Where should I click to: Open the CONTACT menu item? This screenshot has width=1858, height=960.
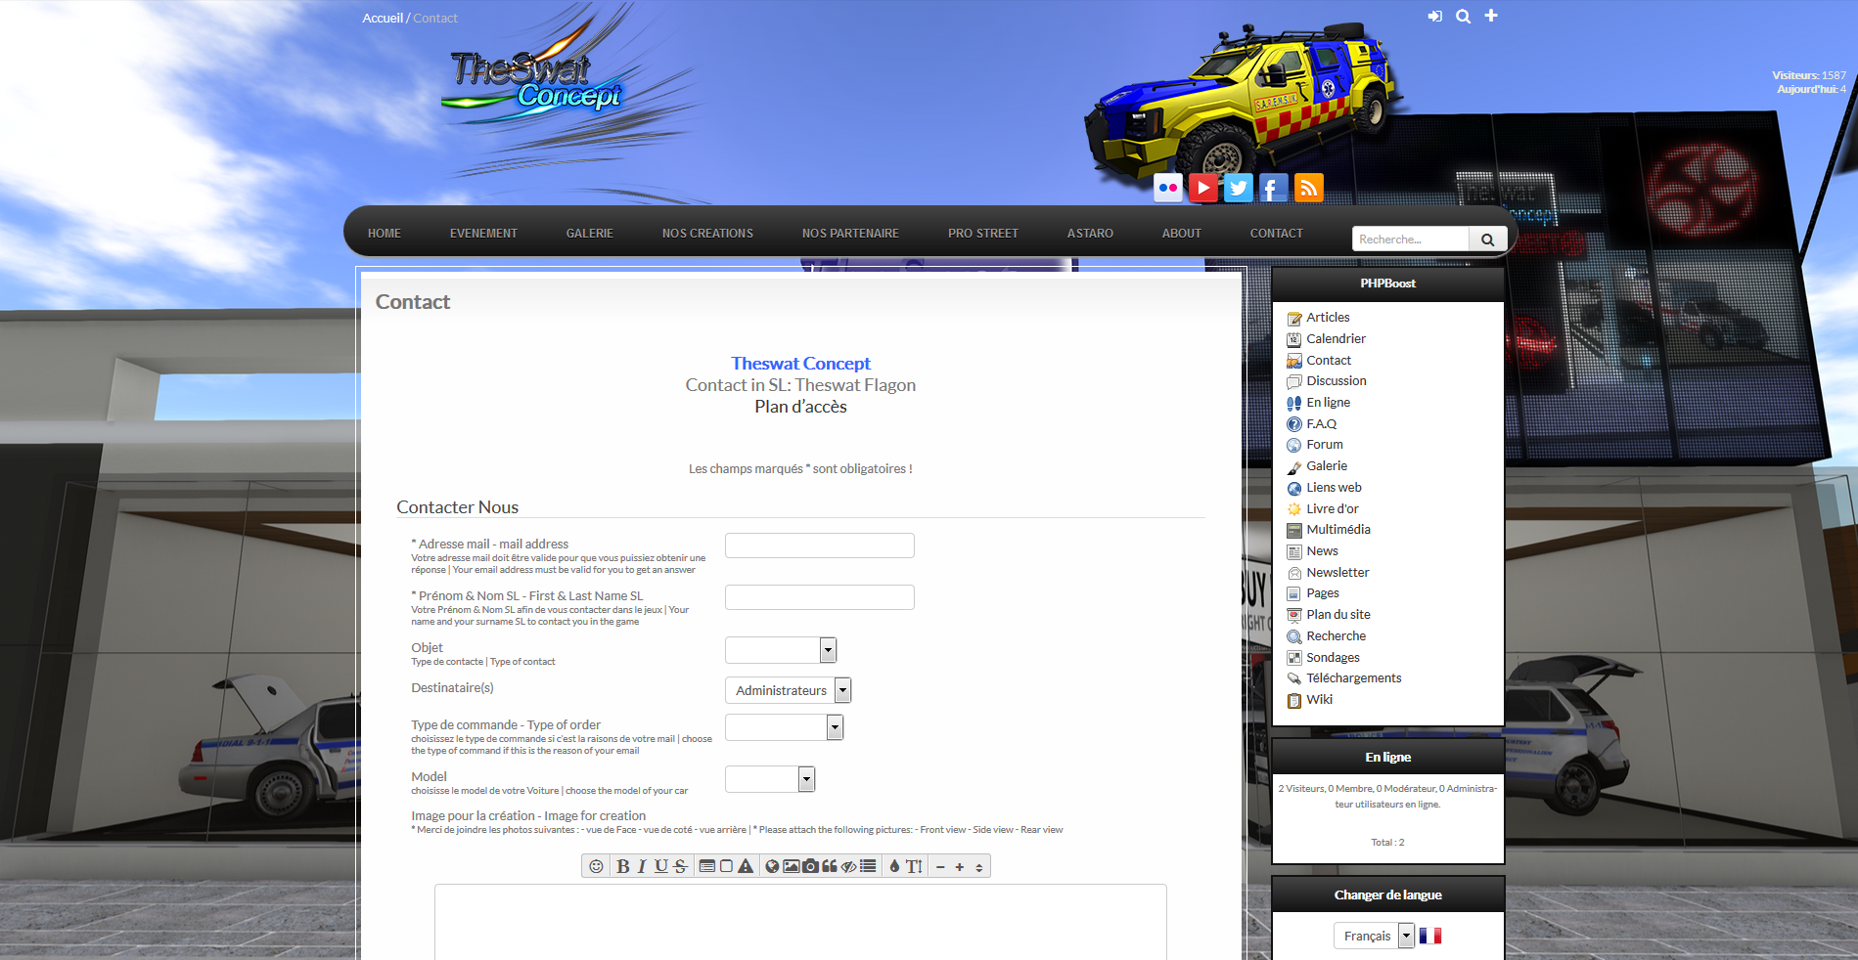point(1277,234)
